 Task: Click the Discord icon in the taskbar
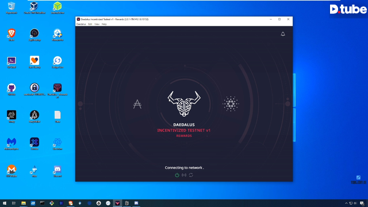(136, 203)
